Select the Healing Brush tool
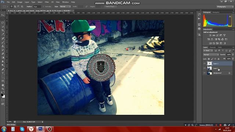 [3, 38]
